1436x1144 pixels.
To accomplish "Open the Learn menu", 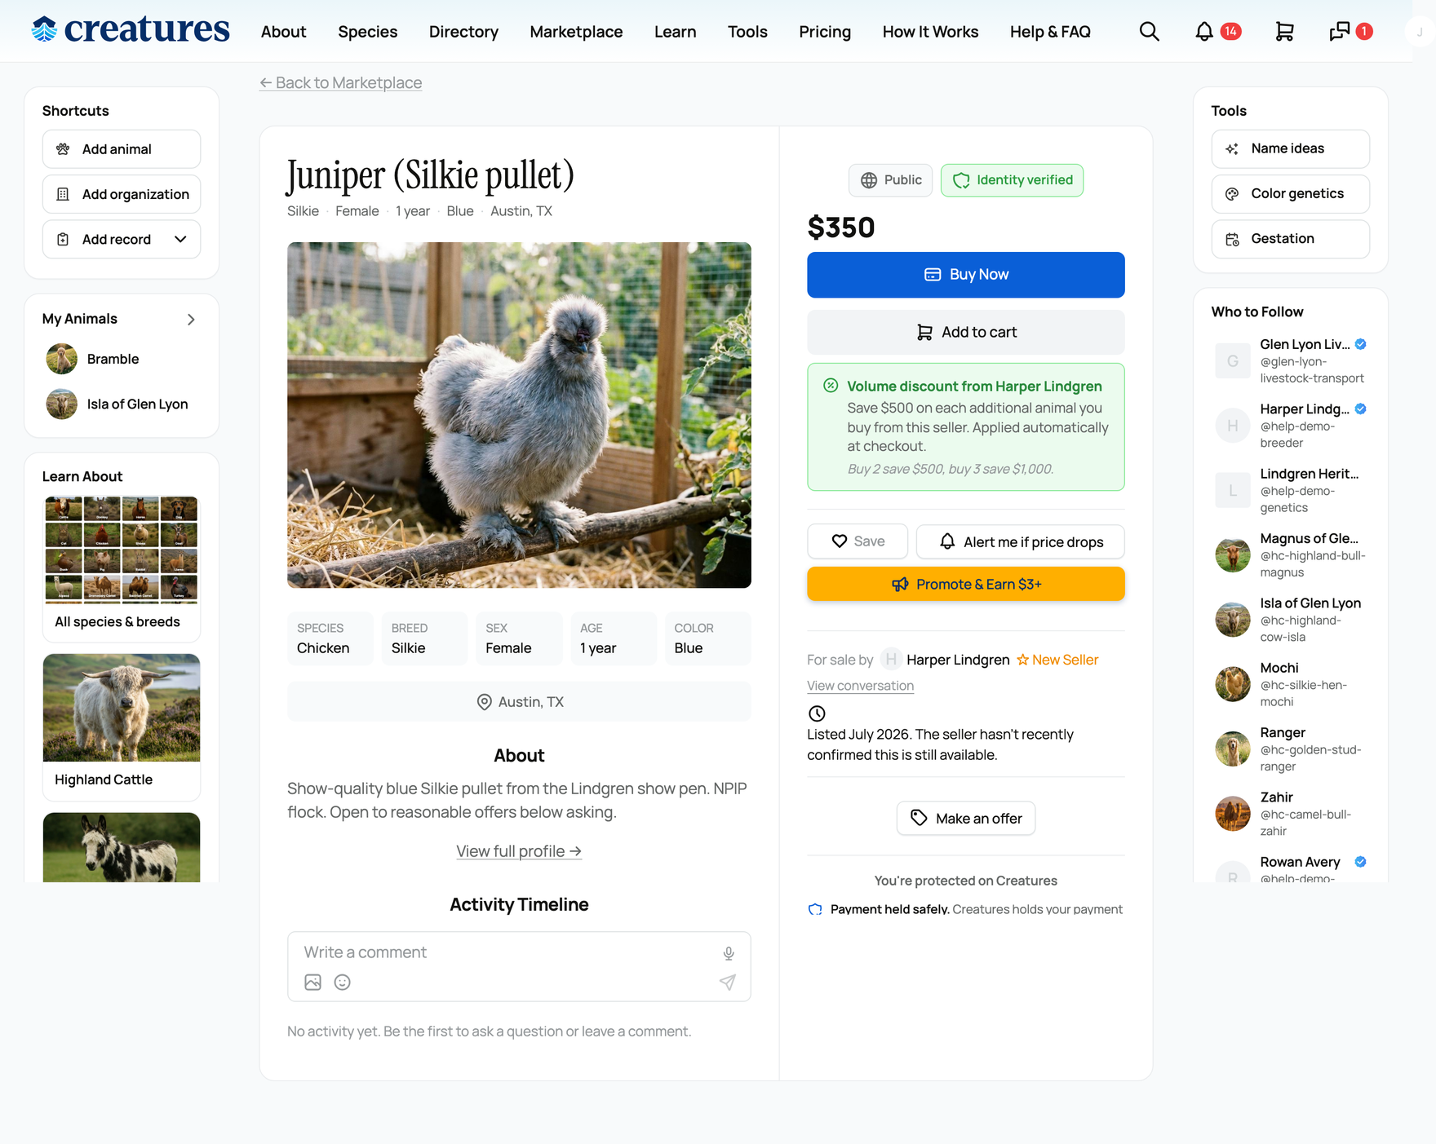I will (x=676, y=32).
